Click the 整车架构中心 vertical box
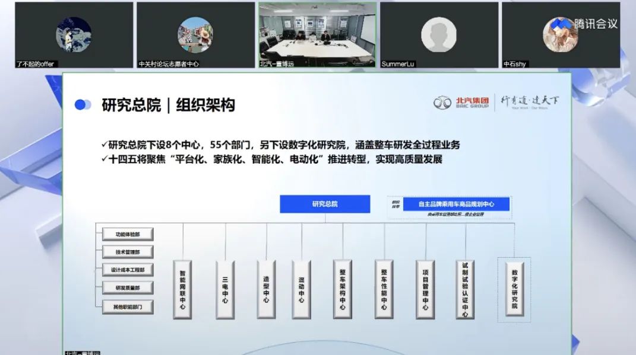The width and height of the screenshot is (636, 355). point(343,290)
